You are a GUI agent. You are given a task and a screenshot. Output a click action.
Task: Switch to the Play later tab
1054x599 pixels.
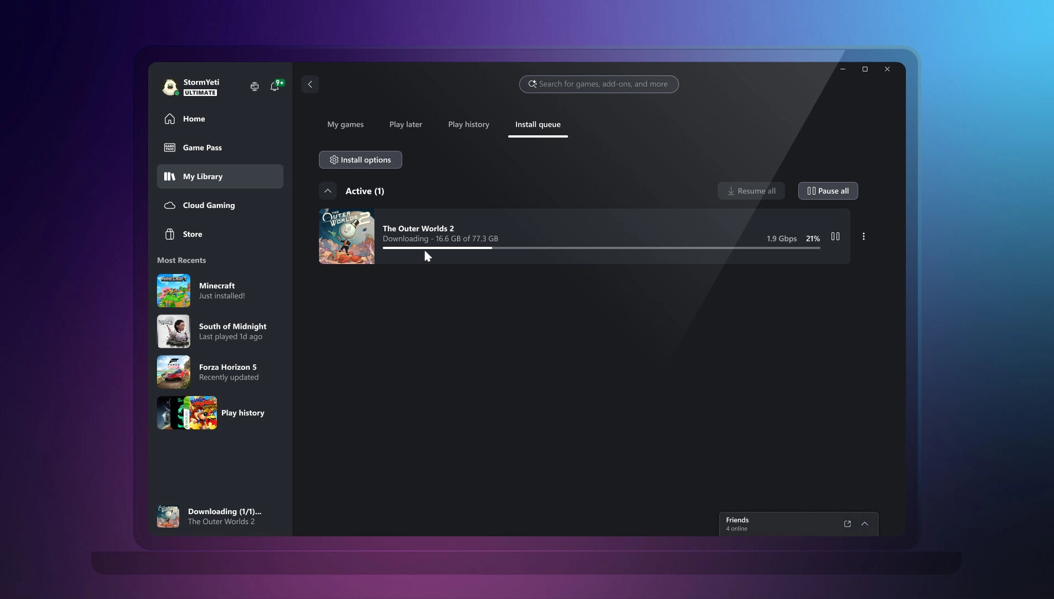405,124
